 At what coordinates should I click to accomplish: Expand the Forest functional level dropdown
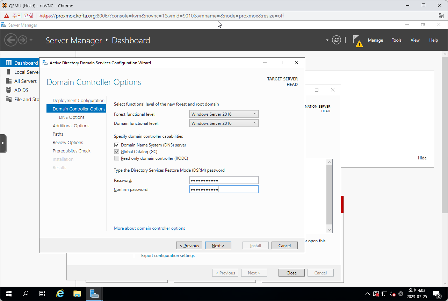pos(224,114)
